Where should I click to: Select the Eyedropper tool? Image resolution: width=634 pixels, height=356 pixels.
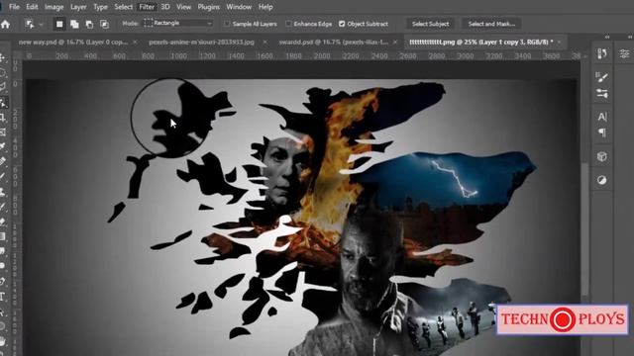[3, 146]
